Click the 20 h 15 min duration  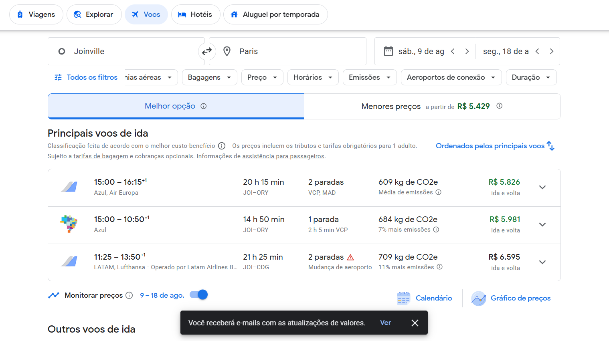tap(263, 182)
